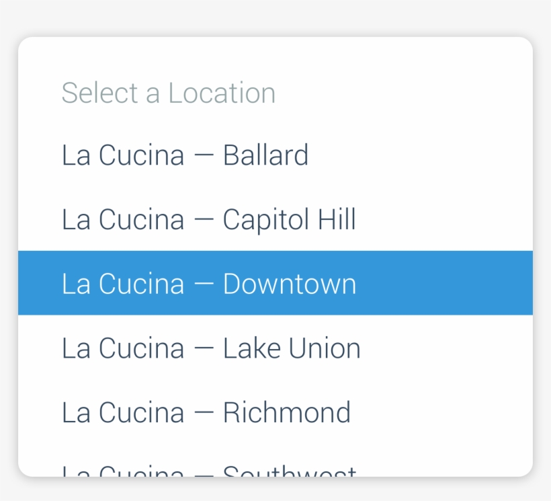
Task: Choose La Cucina — Capitol Hill location
Action: (209, 220)
